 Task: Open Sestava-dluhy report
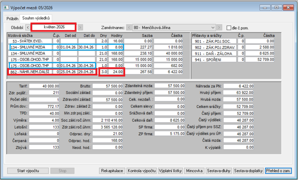tap(219, 171)
